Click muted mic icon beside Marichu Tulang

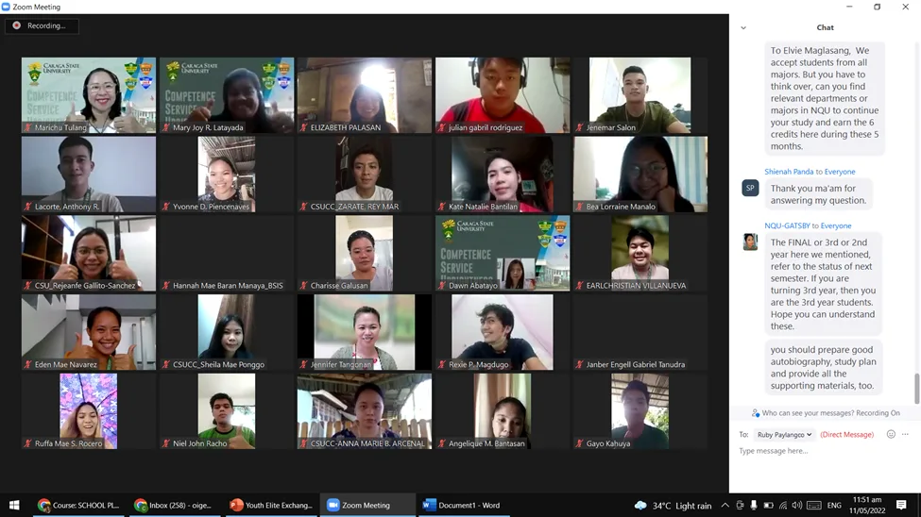coord(28,127)
